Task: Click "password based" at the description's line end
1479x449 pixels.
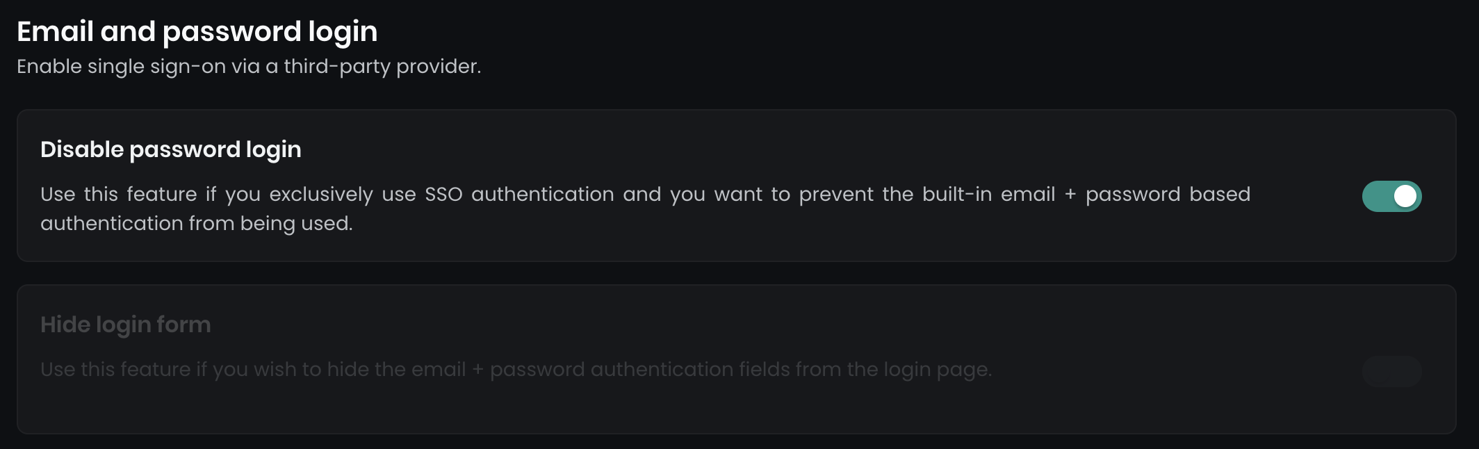Action: click(1168, 195)
